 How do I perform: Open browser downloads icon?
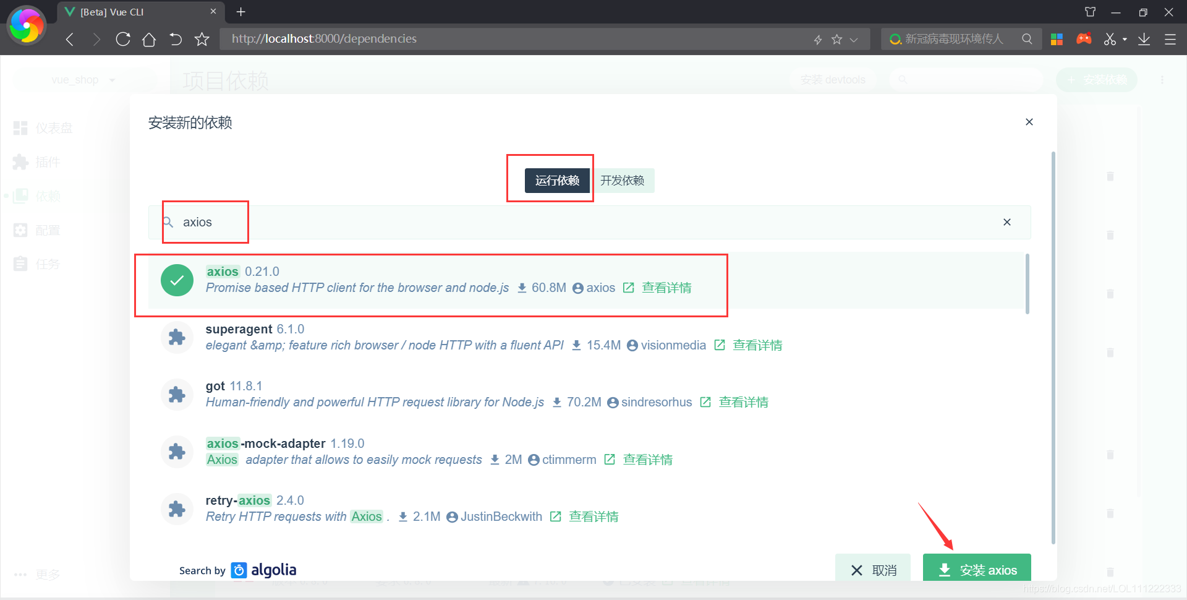1144,40
